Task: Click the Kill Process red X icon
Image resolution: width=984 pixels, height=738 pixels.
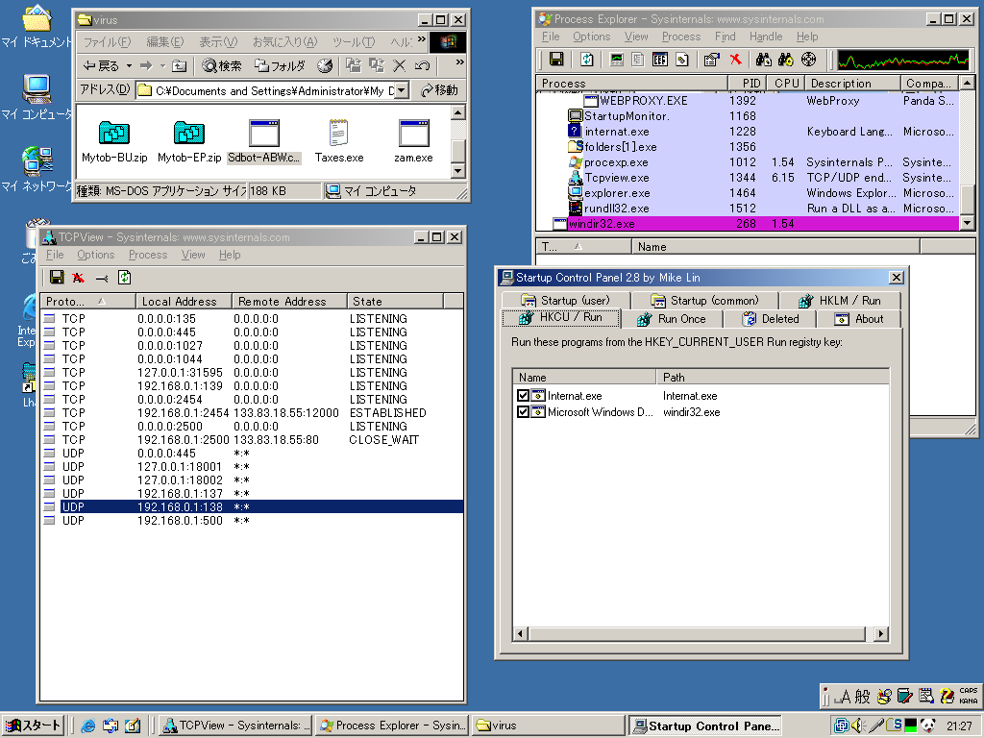Action: [x=735, y=60]
